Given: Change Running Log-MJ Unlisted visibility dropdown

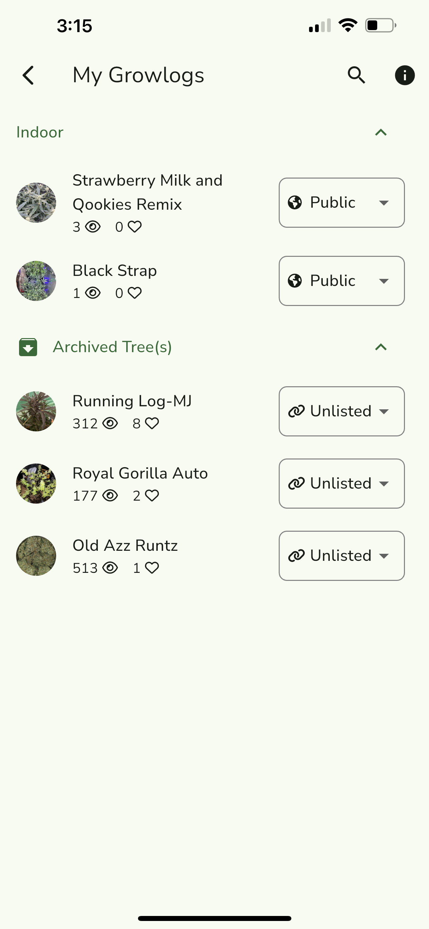Looking at the screenshot, I should coord(341,411).
